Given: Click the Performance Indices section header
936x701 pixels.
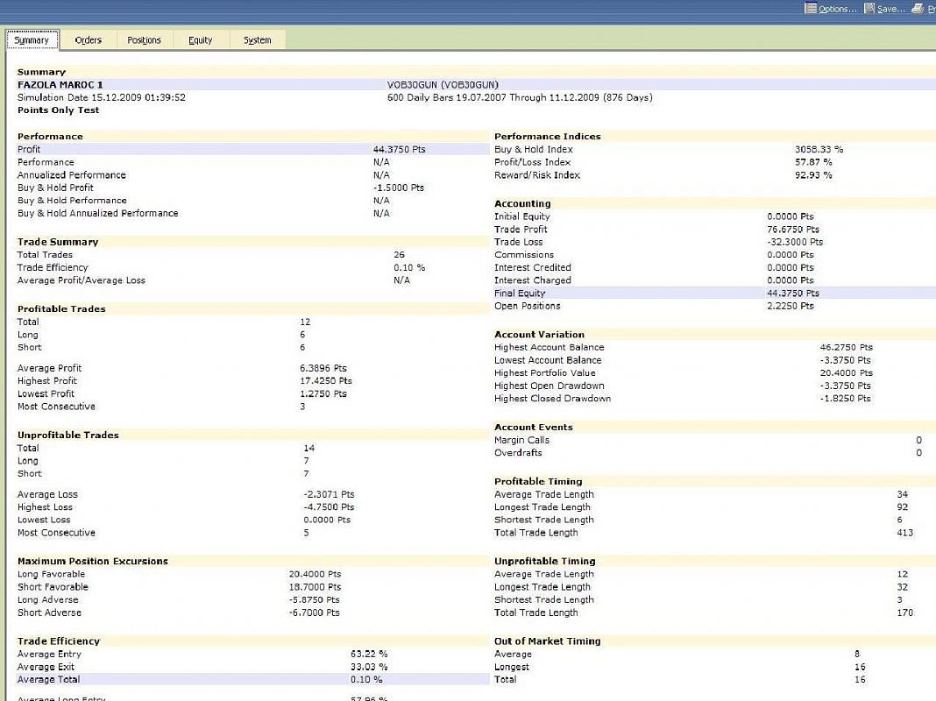Looking at the screenshot, I should [x=548, y=137].
